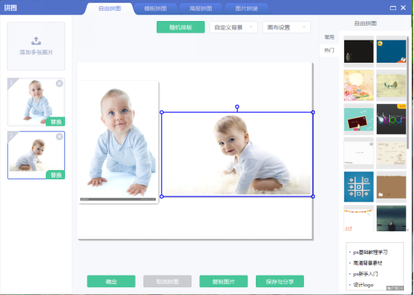Viewport: 414px width, 295px height.
Task: Choose the cream handwriting doodle background
Action: (392, 153)
